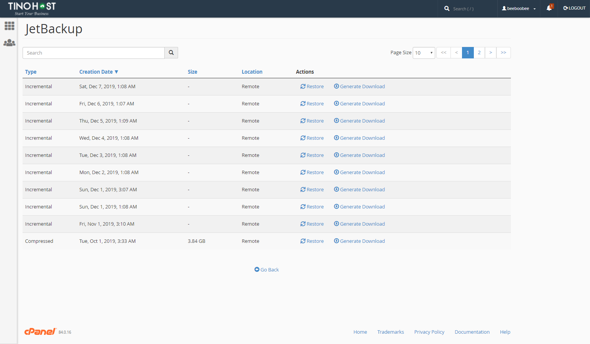590x344 pixels.
Task: Open the Home footer link
Action: [x=360, y=332]
